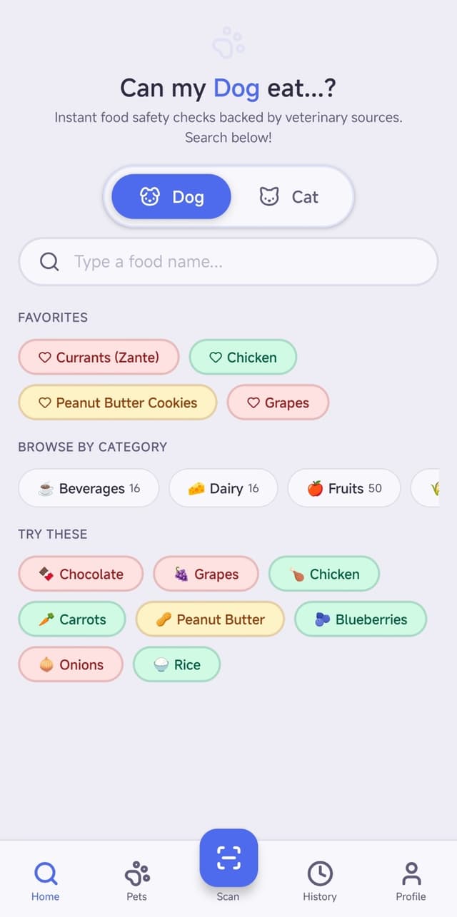Expand the Fruits category
Image resolution: width=457 pixels, height=917 pixels.
coord(344,488)
